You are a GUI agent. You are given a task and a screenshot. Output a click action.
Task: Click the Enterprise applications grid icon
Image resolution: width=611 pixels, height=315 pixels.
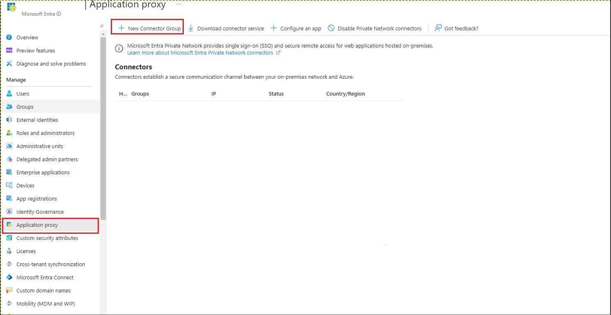click(9, 172)
